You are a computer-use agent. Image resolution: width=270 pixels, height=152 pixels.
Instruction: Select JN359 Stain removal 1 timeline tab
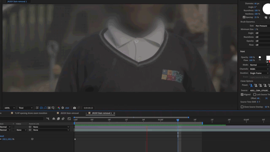102,113
